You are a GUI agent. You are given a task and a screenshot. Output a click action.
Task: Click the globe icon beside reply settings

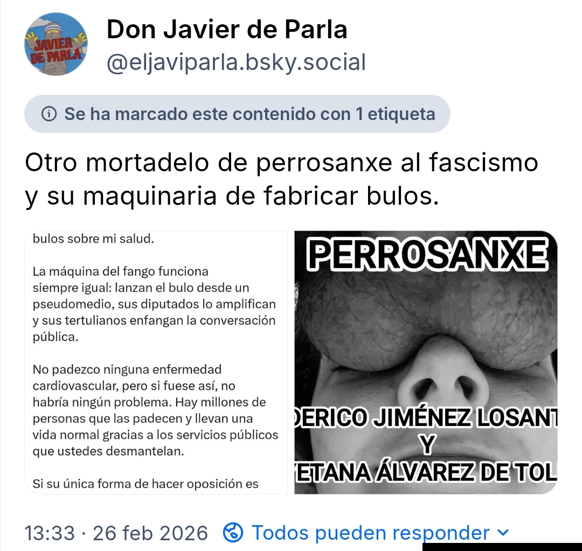(233, 533)
